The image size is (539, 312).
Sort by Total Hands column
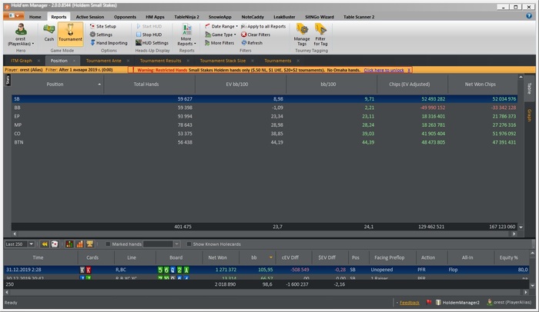tap(146, 84)
